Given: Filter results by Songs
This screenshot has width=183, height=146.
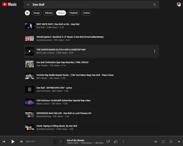Looking at the screenshot, I should point(36,13).
